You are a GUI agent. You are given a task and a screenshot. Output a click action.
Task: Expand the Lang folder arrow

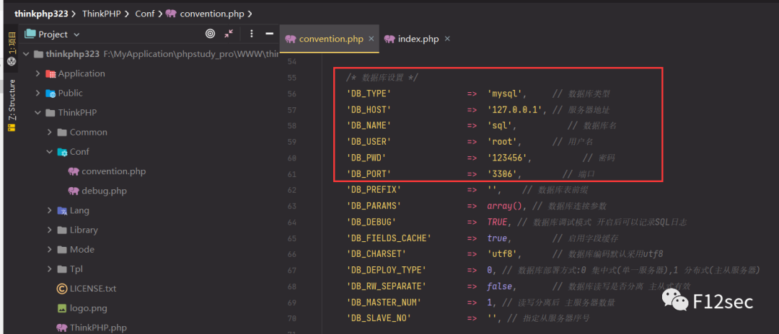click(49, 210)
